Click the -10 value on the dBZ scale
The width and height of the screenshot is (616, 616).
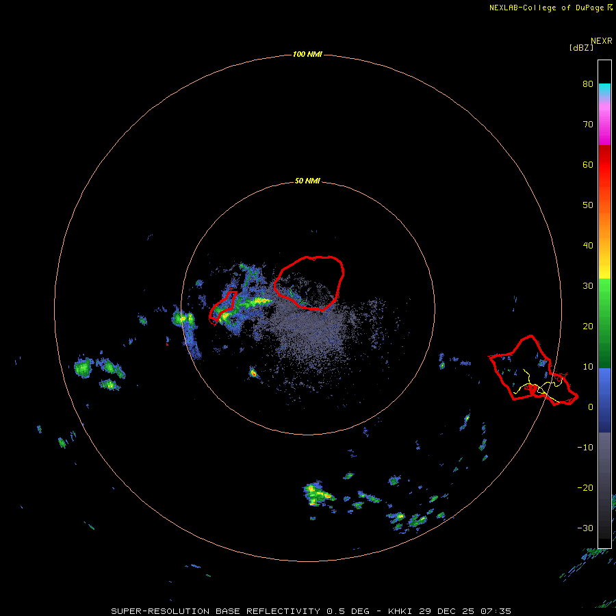pyautogui.click(x=585, y=448)
